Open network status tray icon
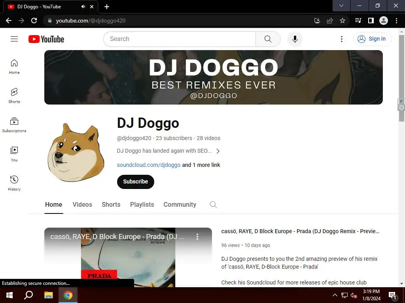 [x=344, y=295]
